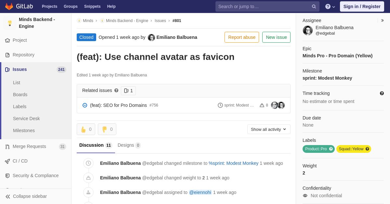Open the Snippets menu item
This screenshot has width=390, height=204.
[x=92, y=6]
